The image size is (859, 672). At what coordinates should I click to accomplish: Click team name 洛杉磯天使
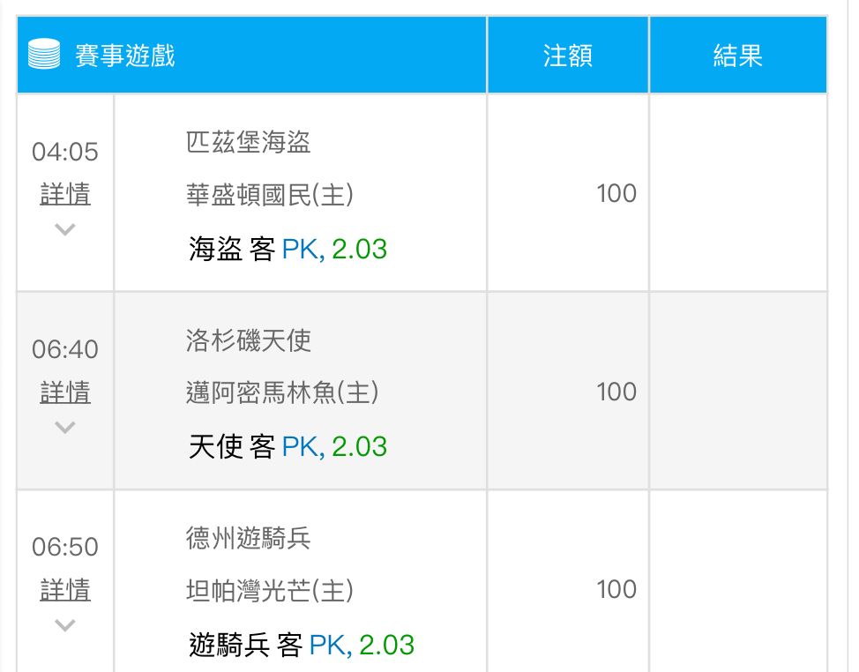tap(248, 340)
